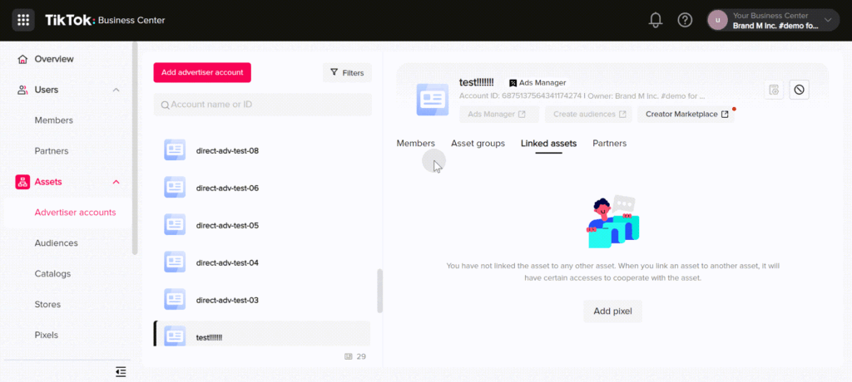
Task: Open Creator Marketplace external link
Action: [x=686, y=115]
